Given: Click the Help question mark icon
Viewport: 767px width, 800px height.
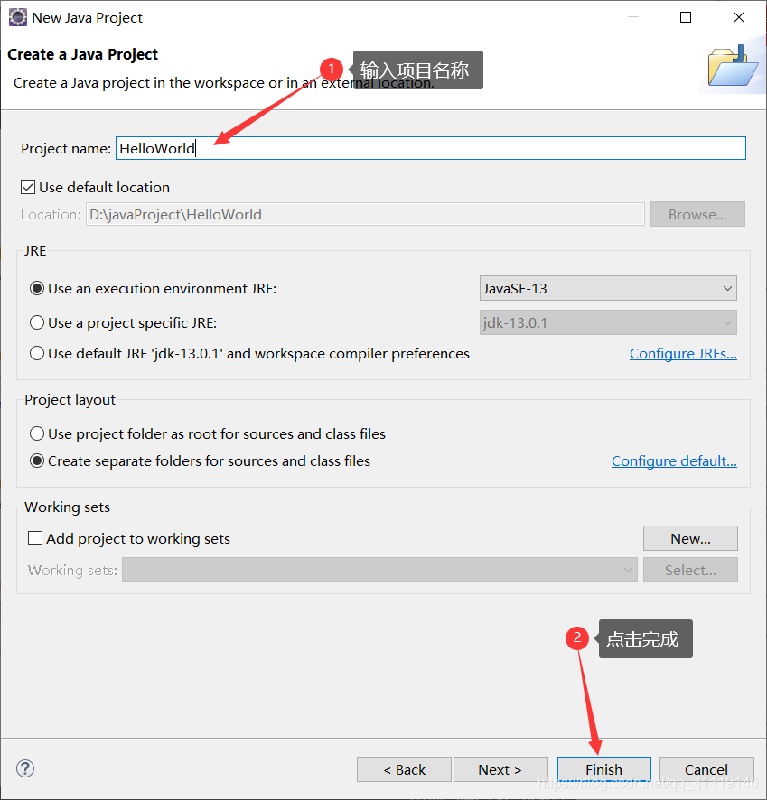Looking at the screenshot, I should pos(25,768).
